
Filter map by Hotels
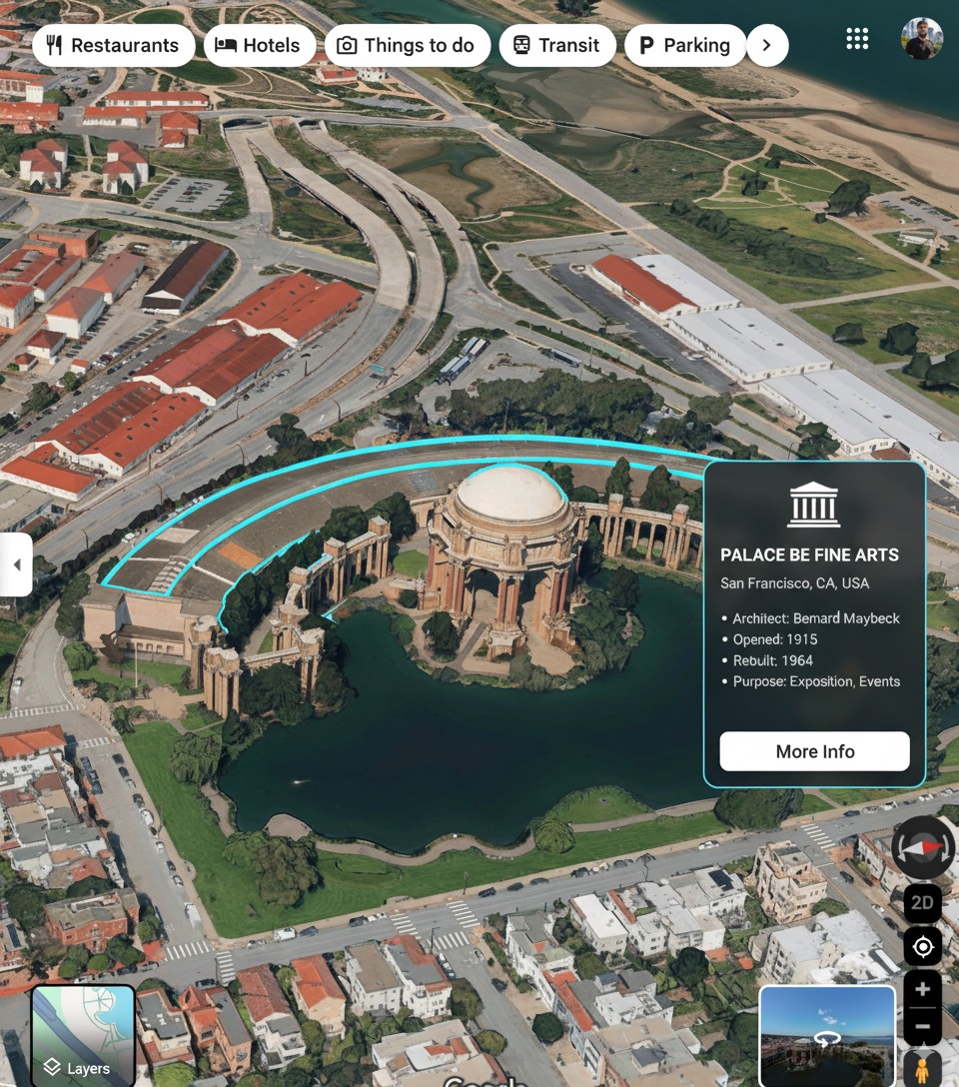tap(259, 45)
